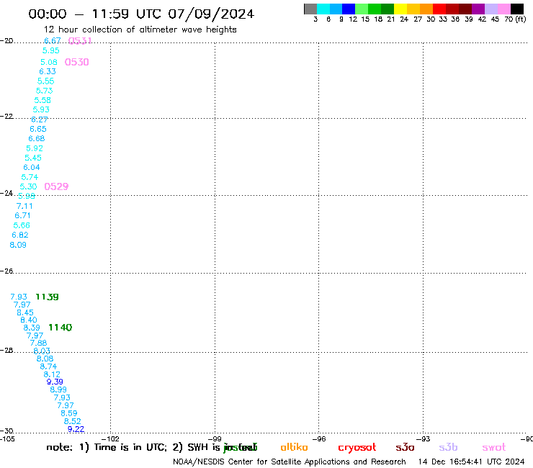The image size is (533, 468).
Task: Click the time range title '00:00 – 11:59 UTC 07/09/2024'
Action: 141,14
